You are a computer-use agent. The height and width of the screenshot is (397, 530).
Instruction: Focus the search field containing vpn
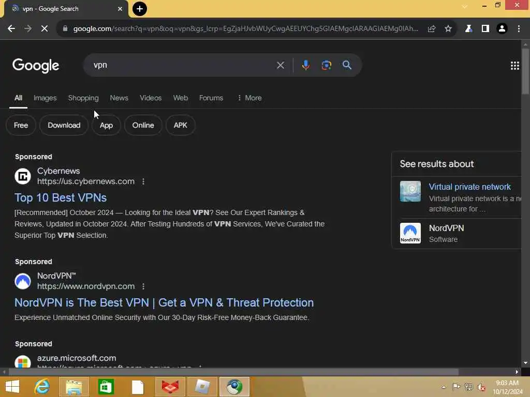[x=183, y=65]
